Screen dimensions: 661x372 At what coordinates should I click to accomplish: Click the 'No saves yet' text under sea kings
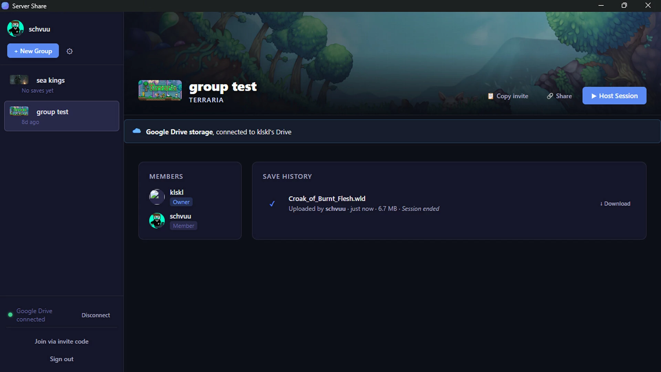pyautogui.click(x=38, y=91)
